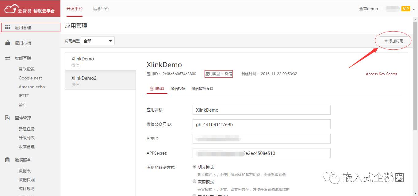Click the 添加应用 button
Screen dimensions: 418x196
[394, 41]
